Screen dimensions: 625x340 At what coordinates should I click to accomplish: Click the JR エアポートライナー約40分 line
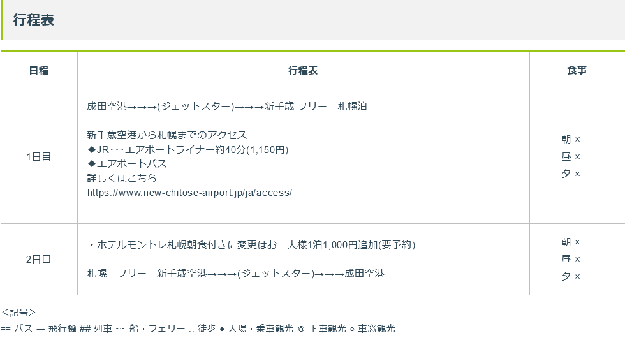(x=187, y=150)
